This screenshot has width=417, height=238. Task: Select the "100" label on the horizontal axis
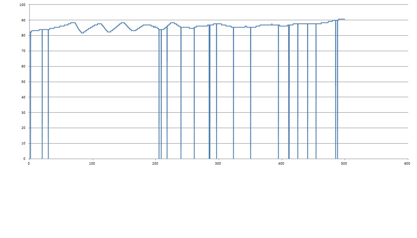[92, 163]
